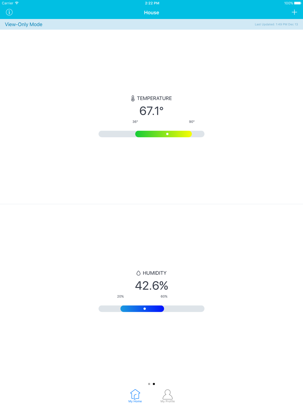303x404 pixels.
Task: Select the second page indicator dot
Action: (154, 384)
